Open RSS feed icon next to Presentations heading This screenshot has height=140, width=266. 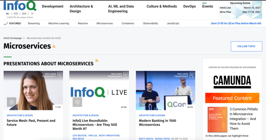pyautogui.click(x=97, y=61)
